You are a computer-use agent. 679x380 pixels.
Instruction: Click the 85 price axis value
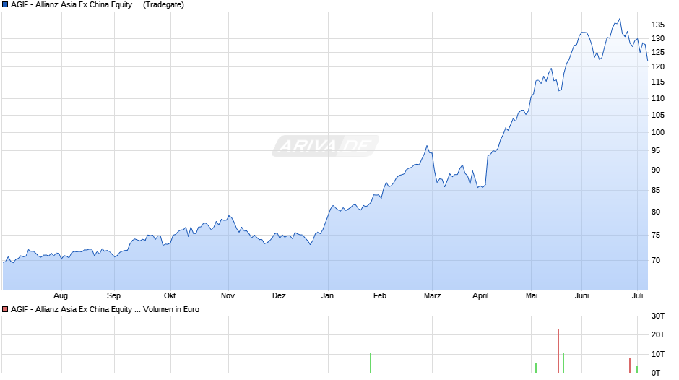coord(656,190)
